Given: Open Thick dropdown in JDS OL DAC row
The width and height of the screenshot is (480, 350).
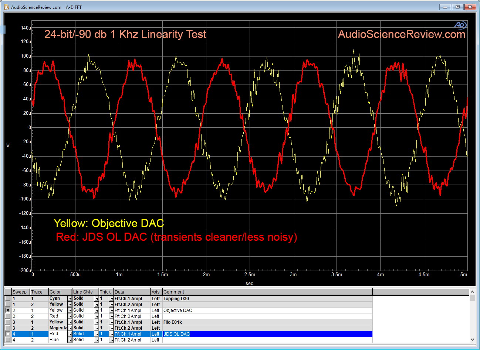Looking at the screenshot, I should (111, 334).
